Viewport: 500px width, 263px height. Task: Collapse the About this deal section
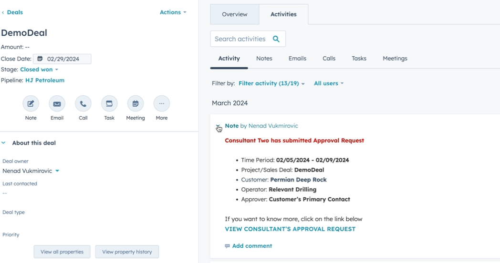coord(4,143)
